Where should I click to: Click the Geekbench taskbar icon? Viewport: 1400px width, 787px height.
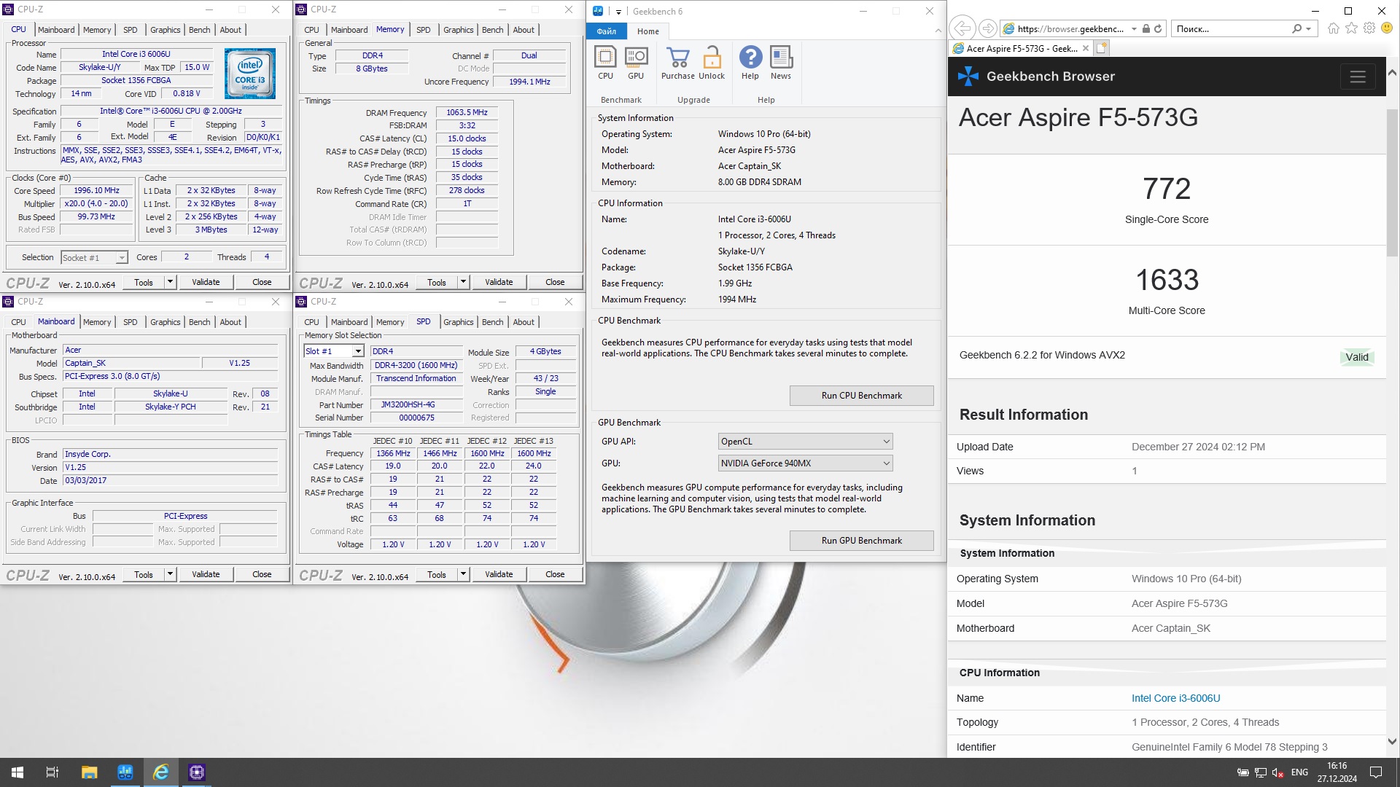pyautogui.click(x=125, y=772)
